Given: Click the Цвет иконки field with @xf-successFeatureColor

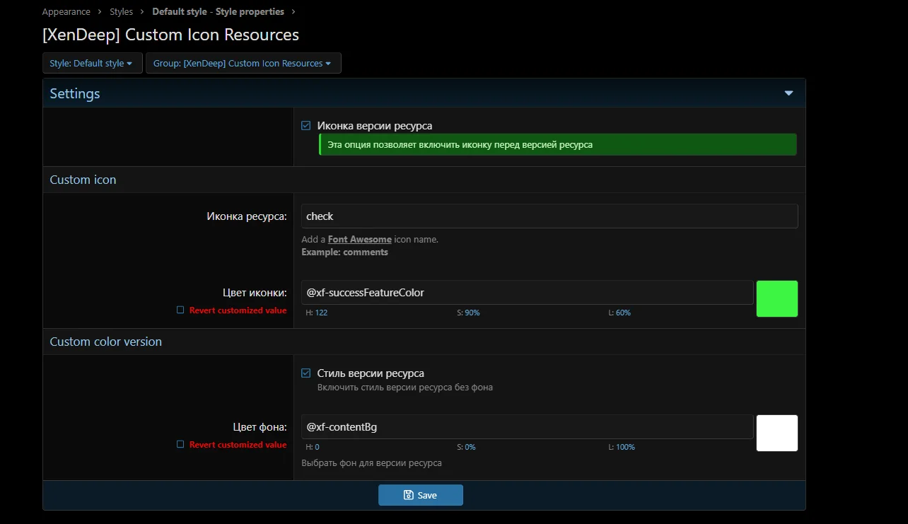Looking at the screenshot, I should click(x=526, y=292).
